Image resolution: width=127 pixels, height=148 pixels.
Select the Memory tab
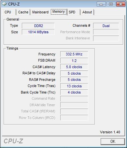coord(59,12)
